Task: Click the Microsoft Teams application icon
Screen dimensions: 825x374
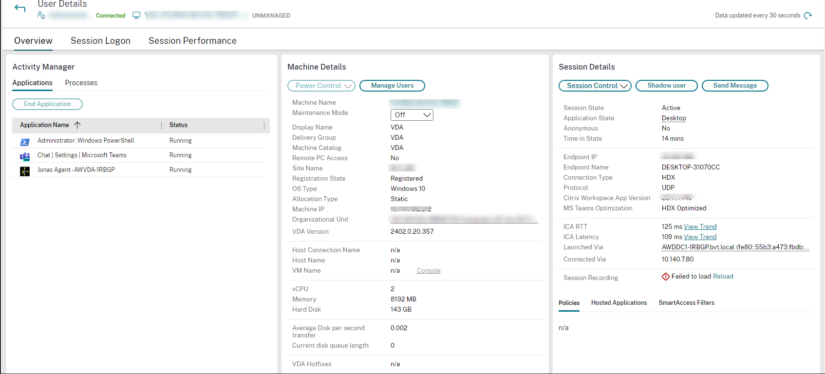Action: 25,156
